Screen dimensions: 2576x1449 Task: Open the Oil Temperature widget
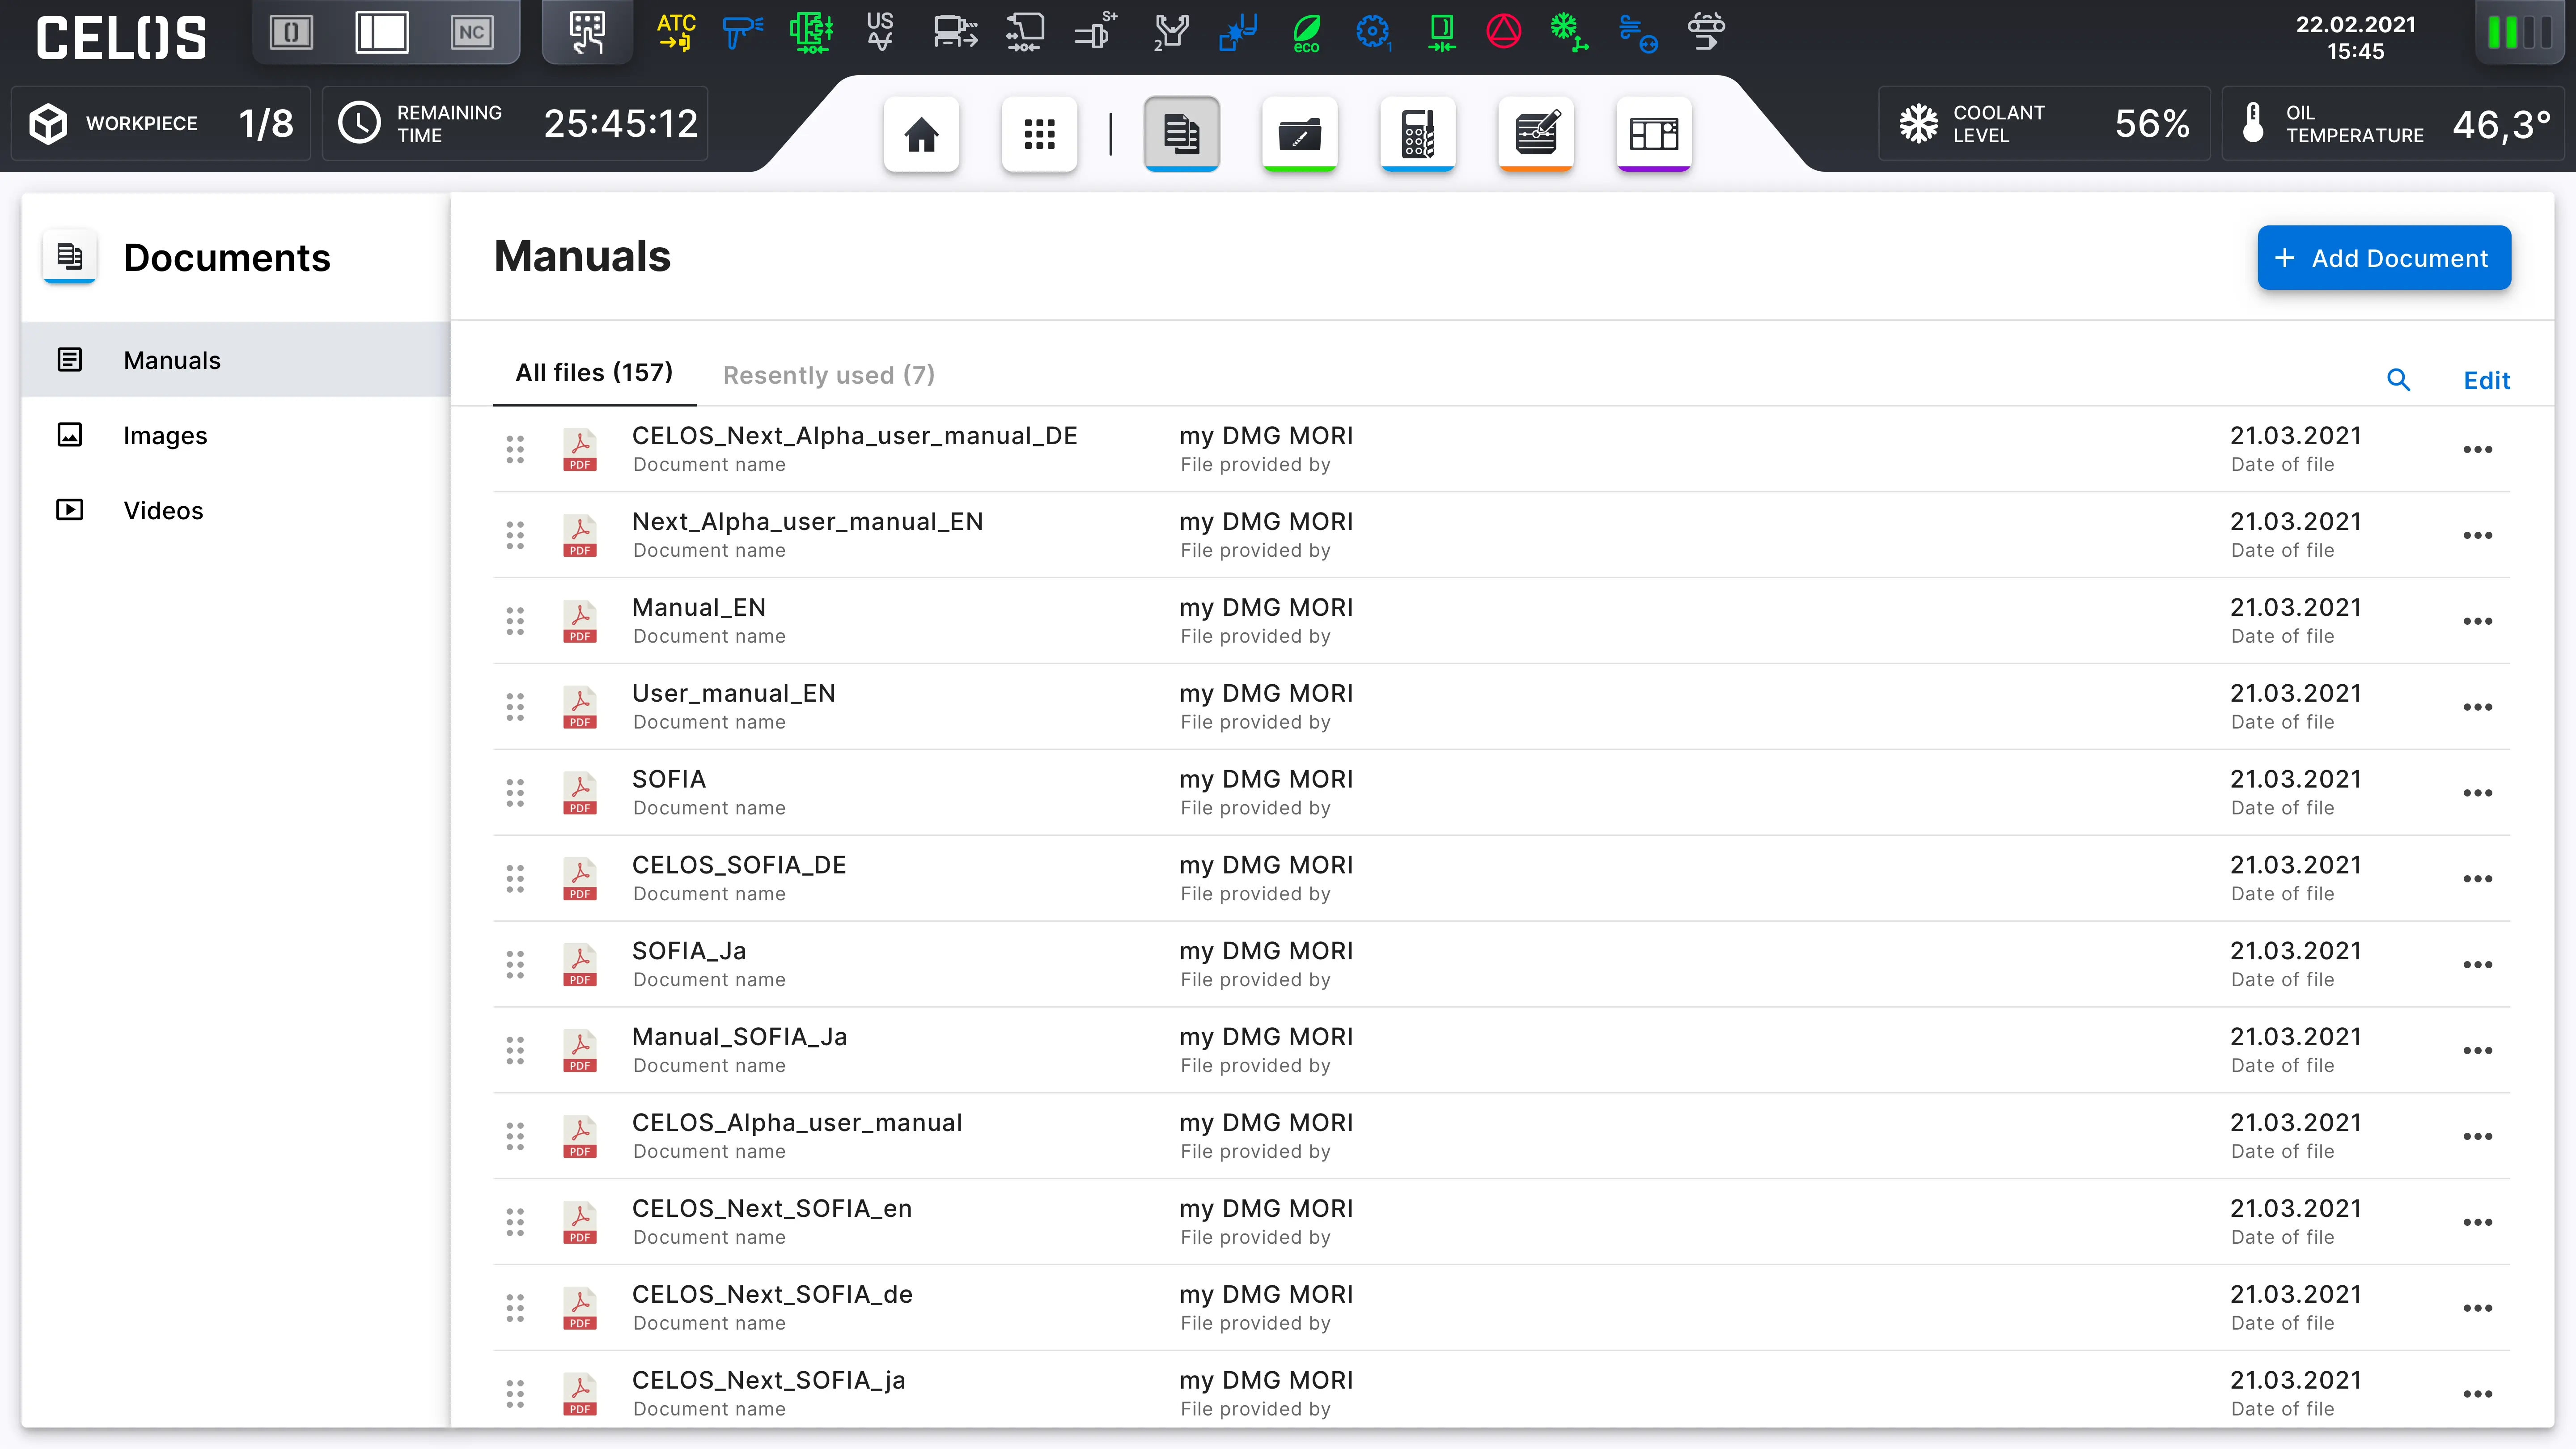coord(2393,124)
